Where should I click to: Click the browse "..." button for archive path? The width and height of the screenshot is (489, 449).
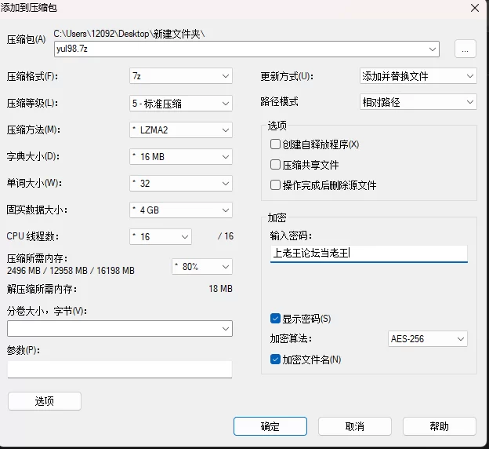(465, 49)
